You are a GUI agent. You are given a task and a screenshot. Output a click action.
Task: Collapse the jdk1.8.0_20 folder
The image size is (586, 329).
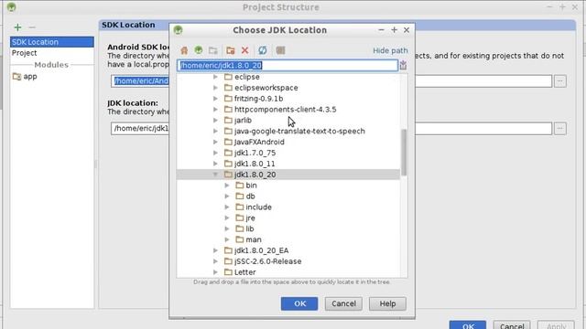(x=216, y=175)
